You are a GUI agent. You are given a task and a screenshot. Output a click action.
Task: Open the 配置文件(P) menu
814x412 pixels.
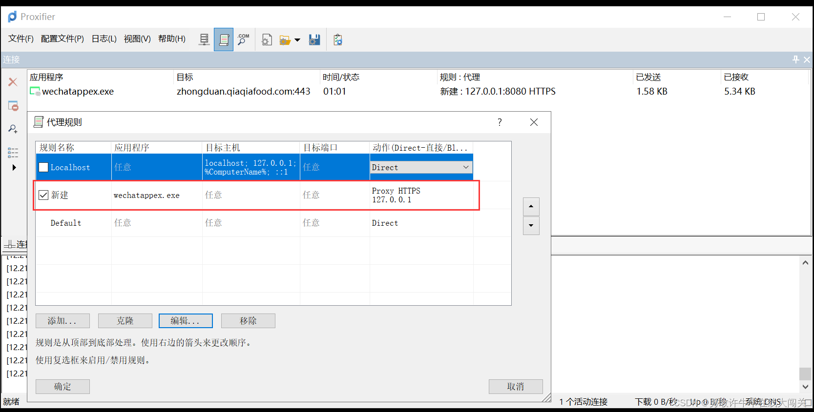[63, 39]
